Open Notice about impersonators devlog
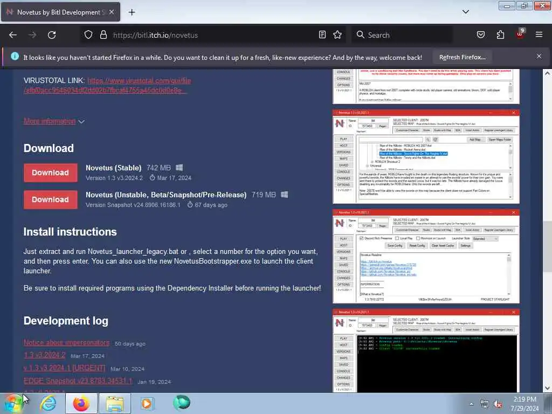The height and width of the screenshot is (414, 552). pos(66,342)
